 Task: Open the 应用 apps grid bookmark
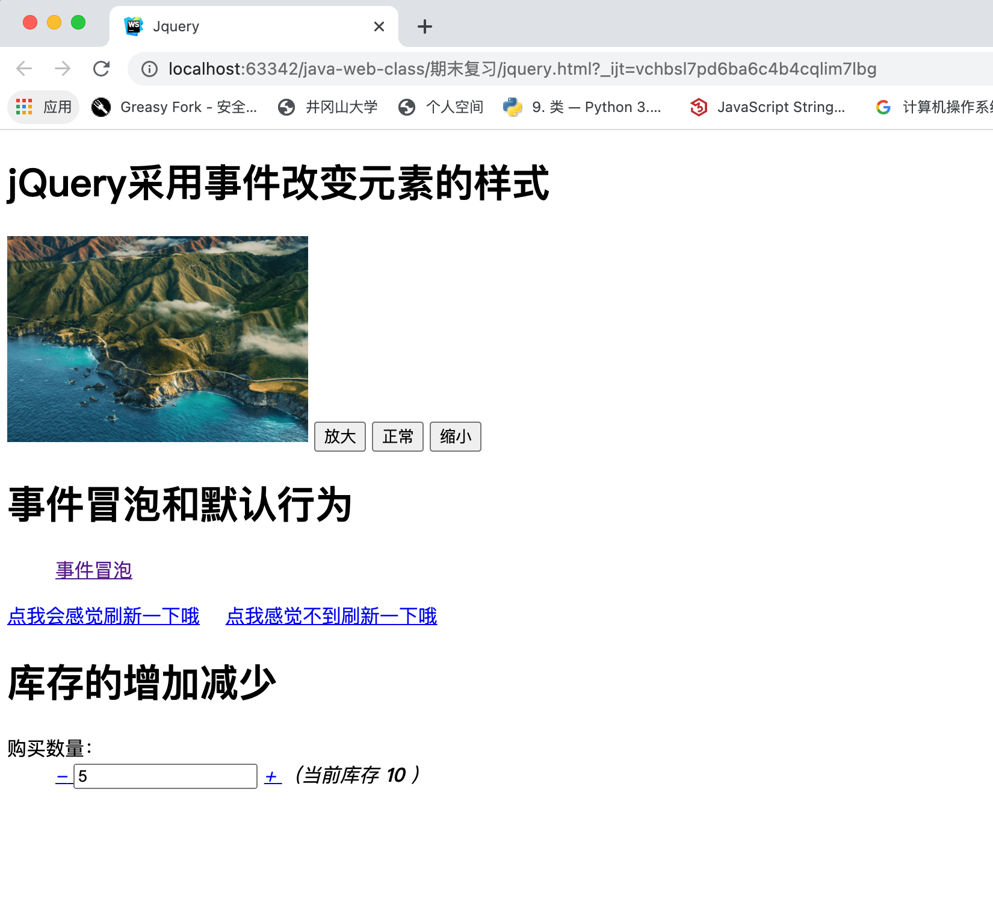43,107
